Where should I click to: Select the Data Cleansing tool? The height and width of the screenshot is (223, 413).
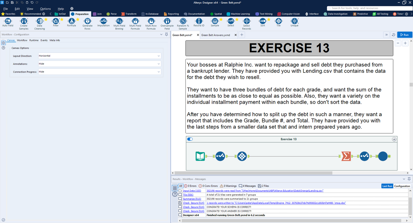(40, 24)
